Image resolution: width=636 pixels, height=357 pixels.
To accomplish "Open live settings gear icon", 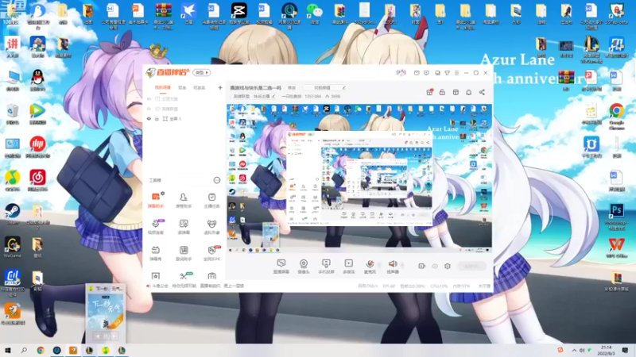I will point(448,266).
